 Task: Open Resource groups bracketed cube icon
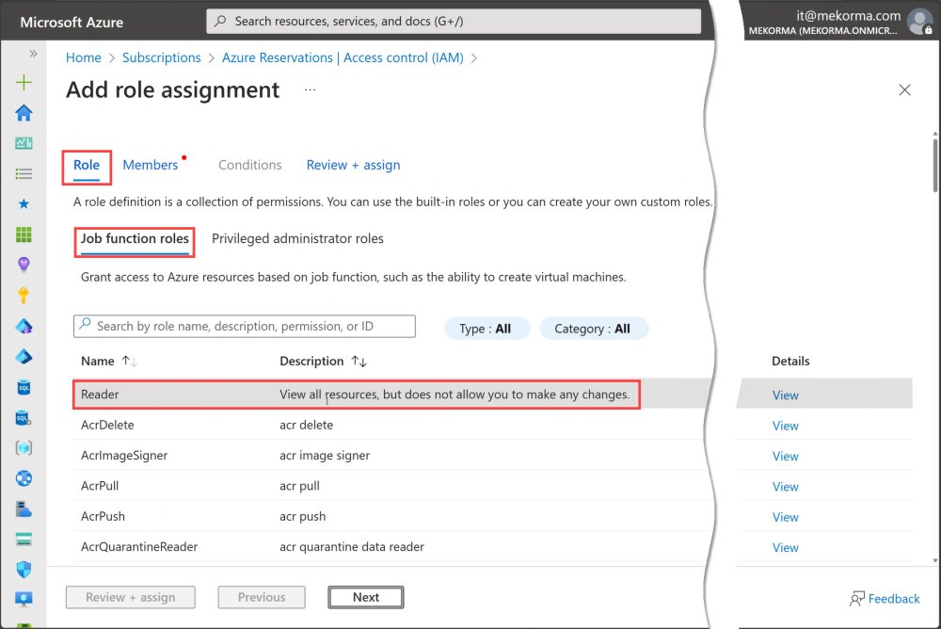[24, 448]
